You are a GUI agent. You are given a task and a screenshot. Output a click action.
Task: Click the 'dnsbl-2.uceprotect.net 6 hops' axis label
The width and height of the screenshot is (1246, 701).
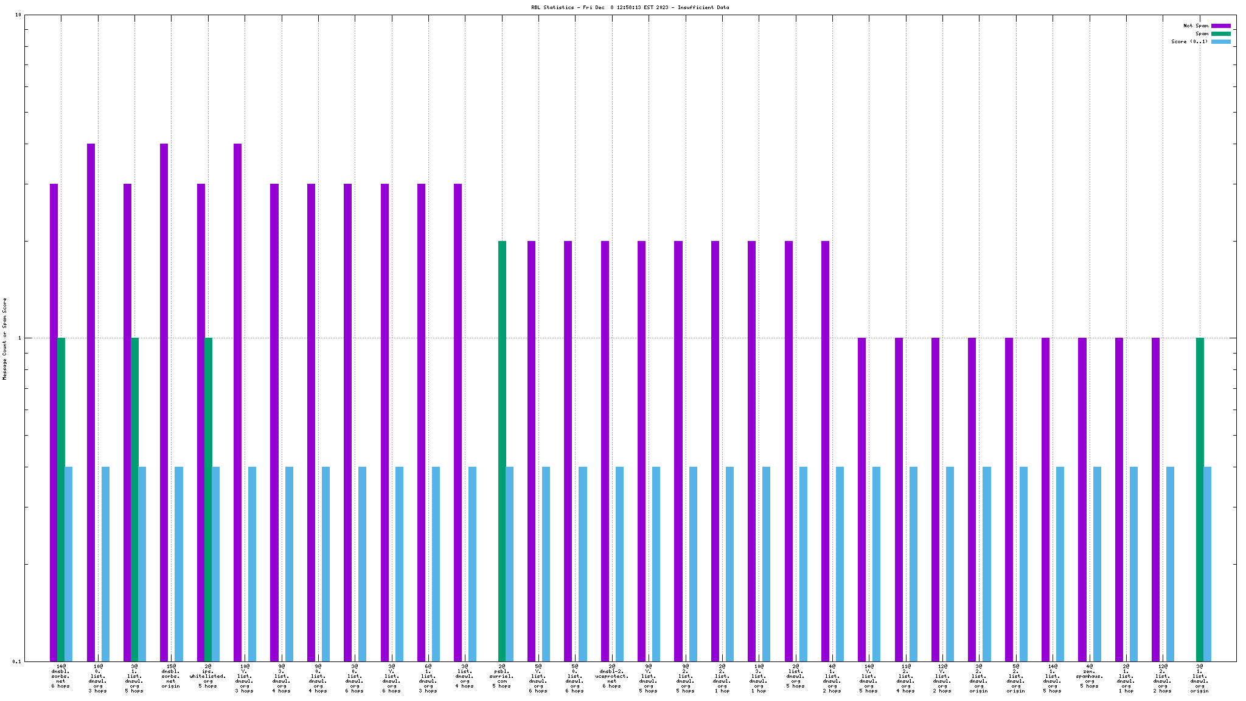tap(611, 676)
